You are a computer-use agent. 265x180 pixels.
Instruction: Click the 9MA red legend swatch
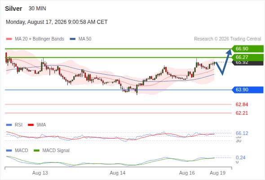(31, 125)
